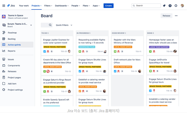This screenshot has height=113, width=187.
Task: Click the Reports chart icon
Action: point(4,51)
